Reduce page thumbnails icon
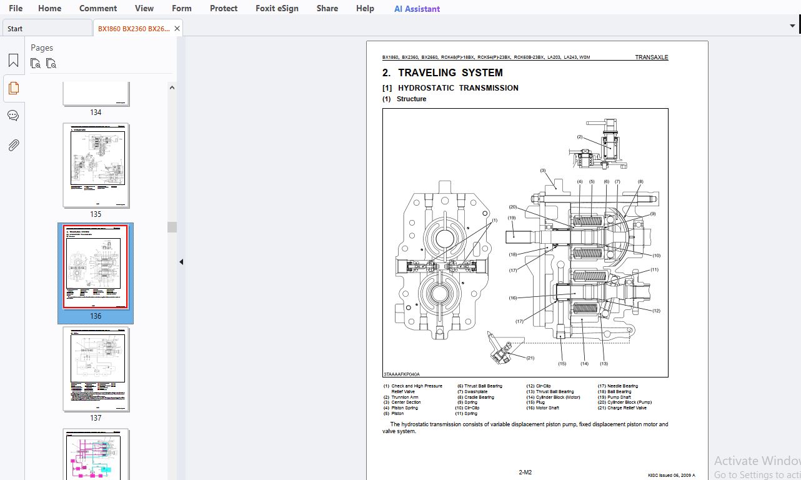Screen dimensions: 801x480 click(51, 63)
